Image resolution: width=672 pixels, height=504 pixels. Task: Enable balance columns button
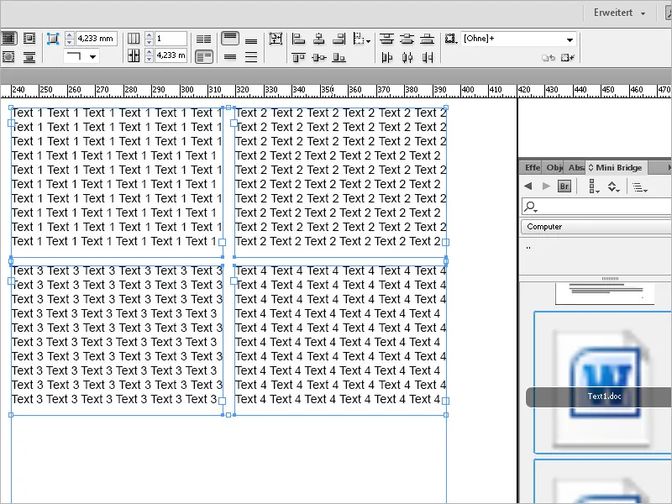tap(203, 39)
